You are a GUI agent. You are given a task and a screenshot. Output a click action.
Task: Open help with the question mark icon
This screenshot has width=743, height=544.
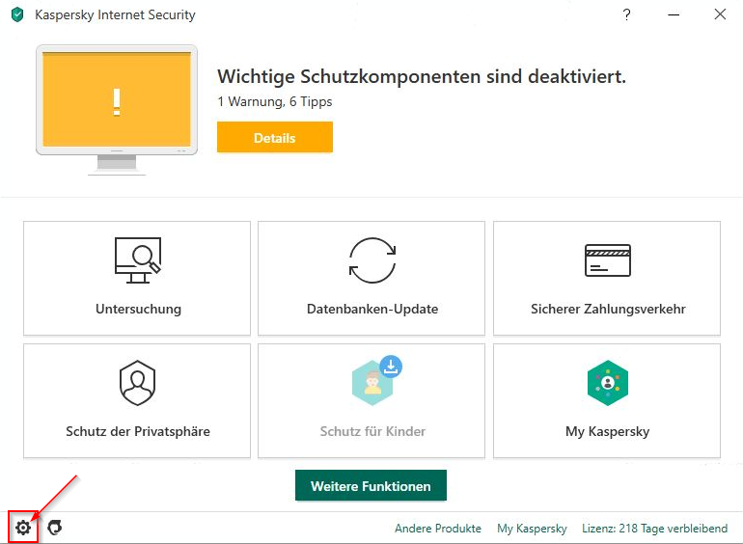pos(626,14)
